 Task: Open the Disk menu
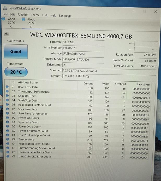(x=45, y=15)
